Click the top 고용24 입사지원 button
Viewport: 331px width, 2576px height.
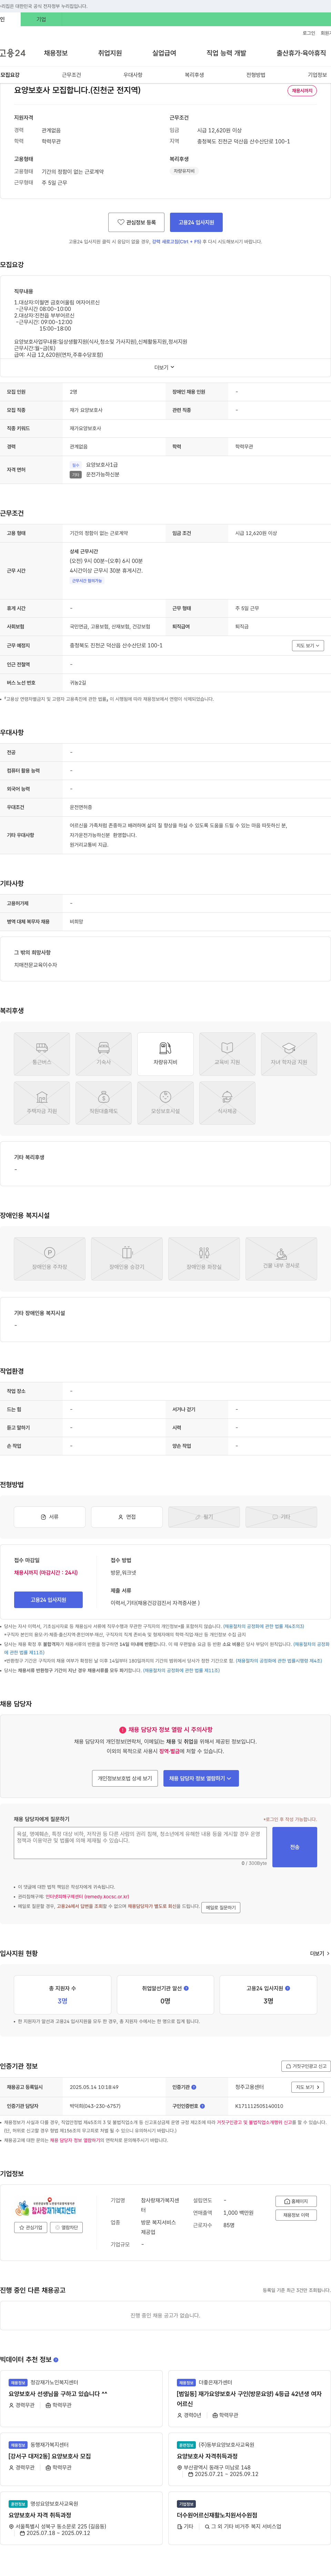coord(196,222)
